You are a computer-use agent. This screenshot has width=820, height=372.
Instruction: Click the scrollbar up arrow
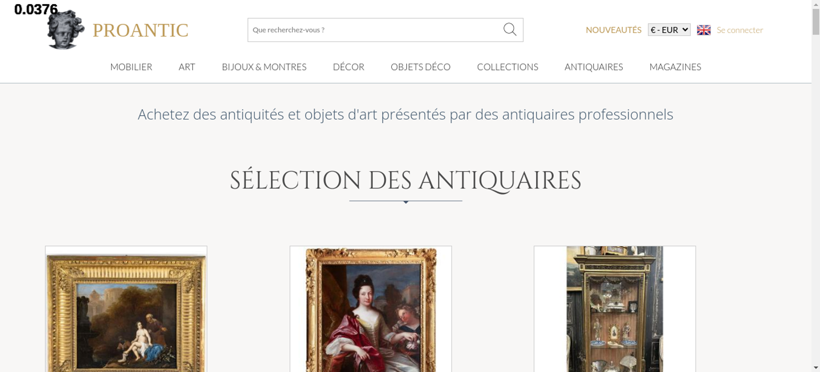coord(816,4)
